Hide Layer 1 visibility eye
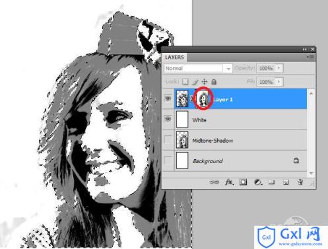This screenshot has width=328, height=249. (168, 98)
